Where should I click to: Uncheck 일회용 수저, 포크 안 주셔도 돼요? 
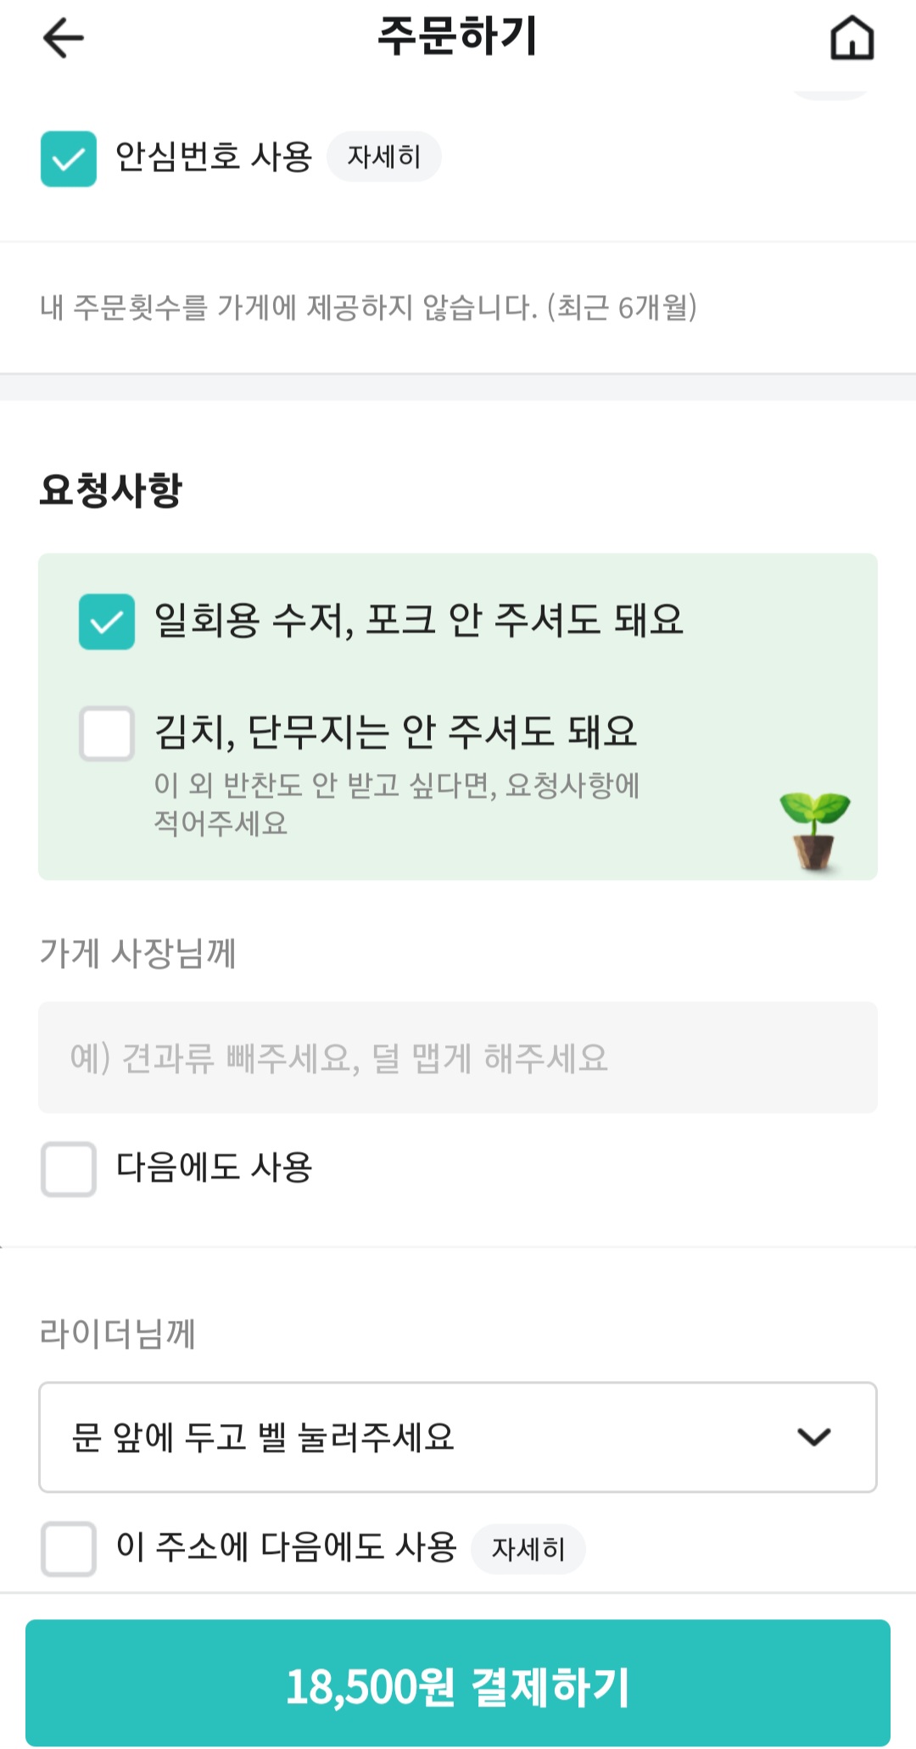[x=107, y=621]
